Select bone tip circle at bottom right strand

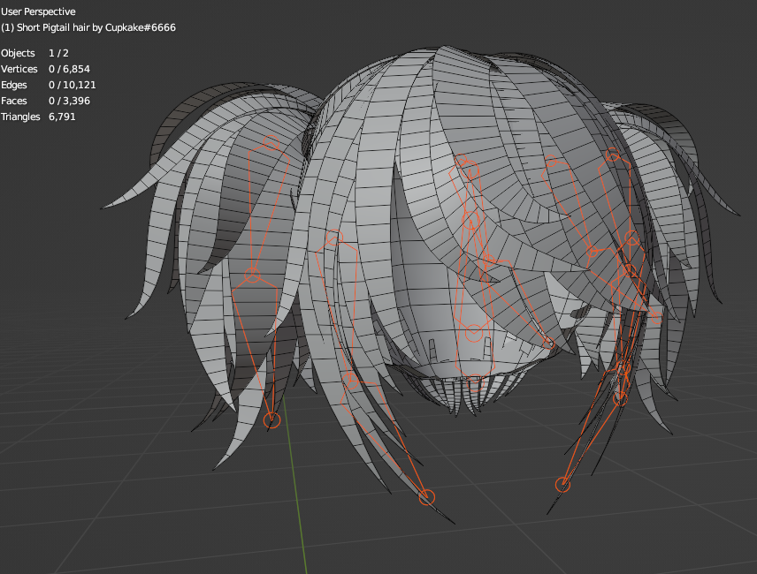[x=562, y=484]
